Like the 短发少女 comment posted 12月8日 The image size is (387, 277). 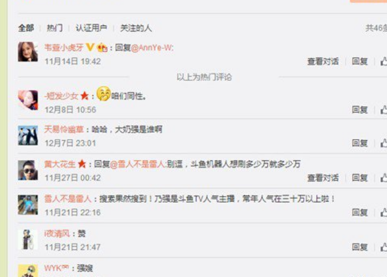(x=384, y=110)
